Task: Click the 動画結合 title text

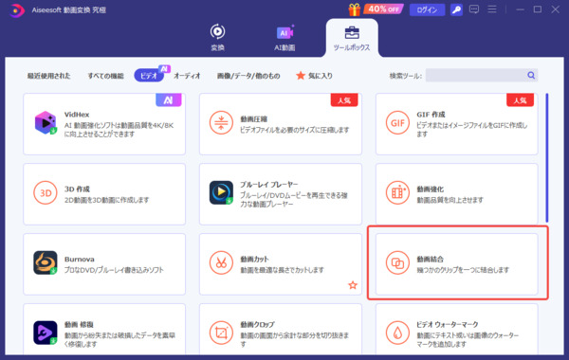Action: [x=430, y=260]
